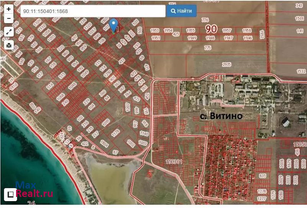The width and height of the screenshot is (307, 208).
Task: Click the large region 90 label
Action: 211,29
